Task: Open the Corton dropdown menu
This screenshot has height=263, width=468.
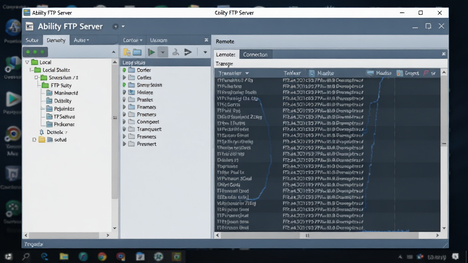Action: coord(133,40)
